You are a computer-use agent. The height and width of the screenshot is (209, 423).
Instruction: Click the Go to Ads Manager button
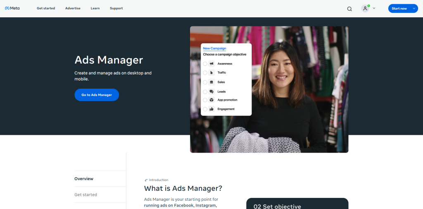[x=97, y=95]
